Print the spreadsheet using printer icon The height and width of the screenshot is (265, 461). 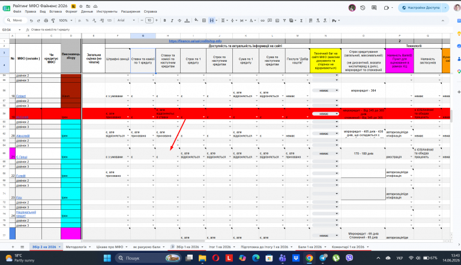coord(46,20)
